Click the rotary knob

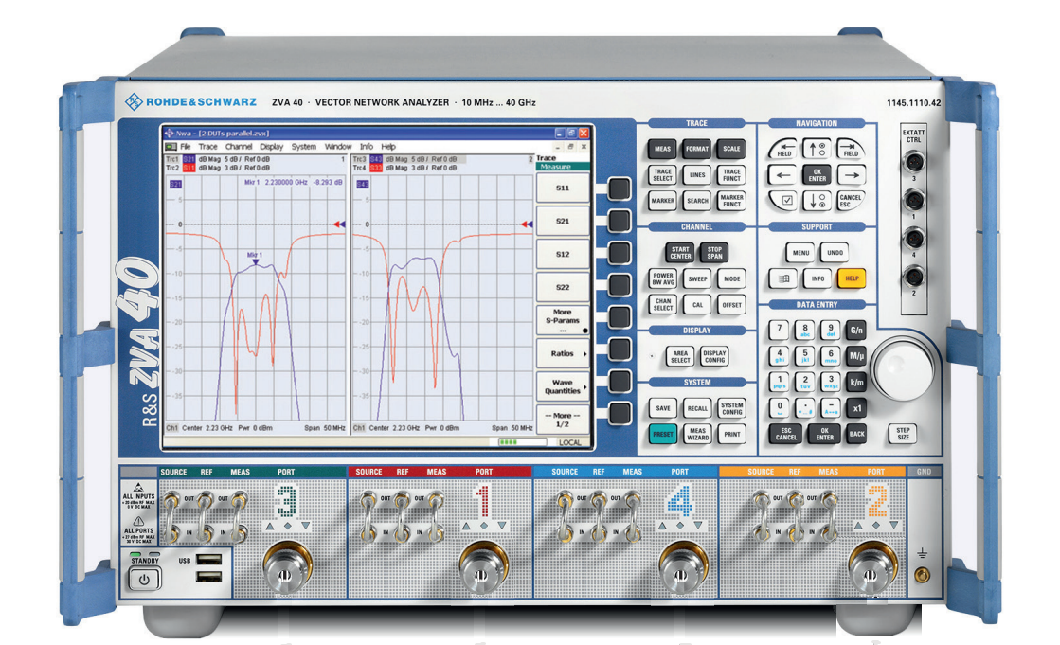(x=903, y=369)
